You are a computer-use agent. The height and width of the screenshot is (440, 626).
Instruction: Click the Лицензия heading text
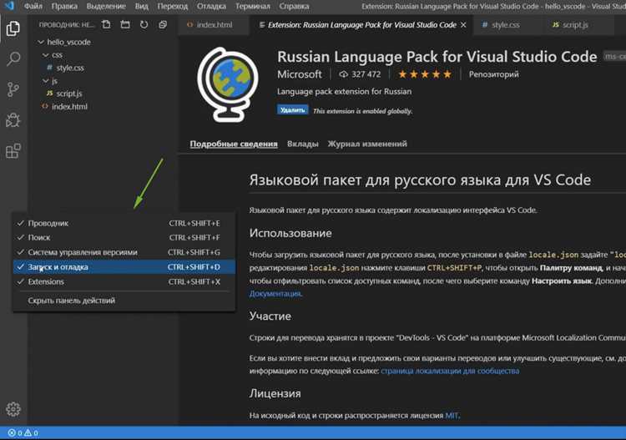275,394
